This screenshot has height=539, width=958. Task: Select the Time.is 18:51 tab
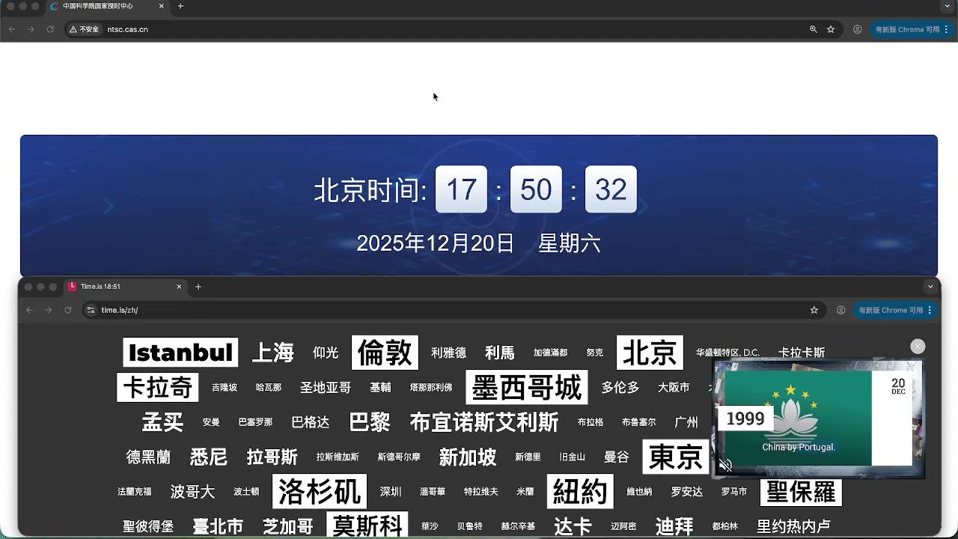click(124, 287)
